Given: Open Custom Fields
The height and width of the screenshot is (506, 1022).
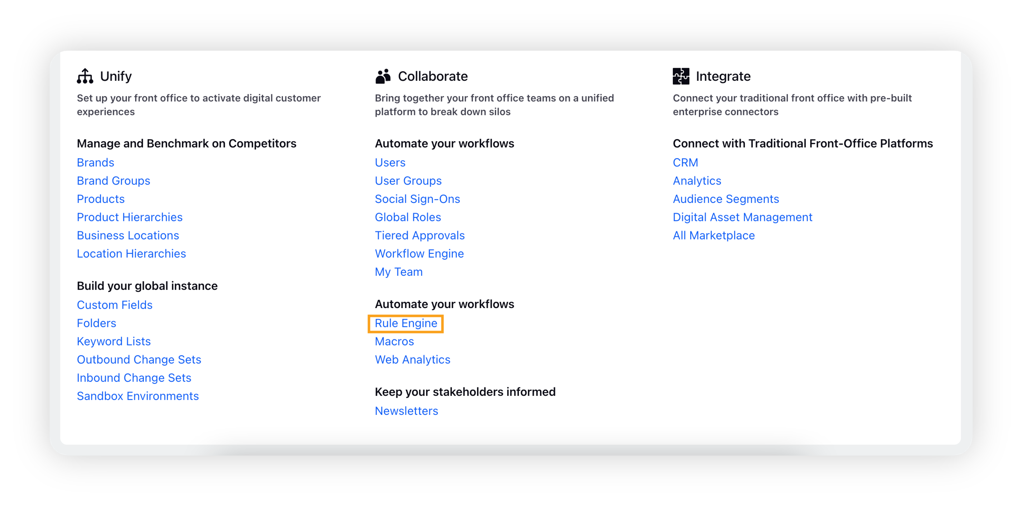Looking at the screenshot, I should click(x=115, y=305).
